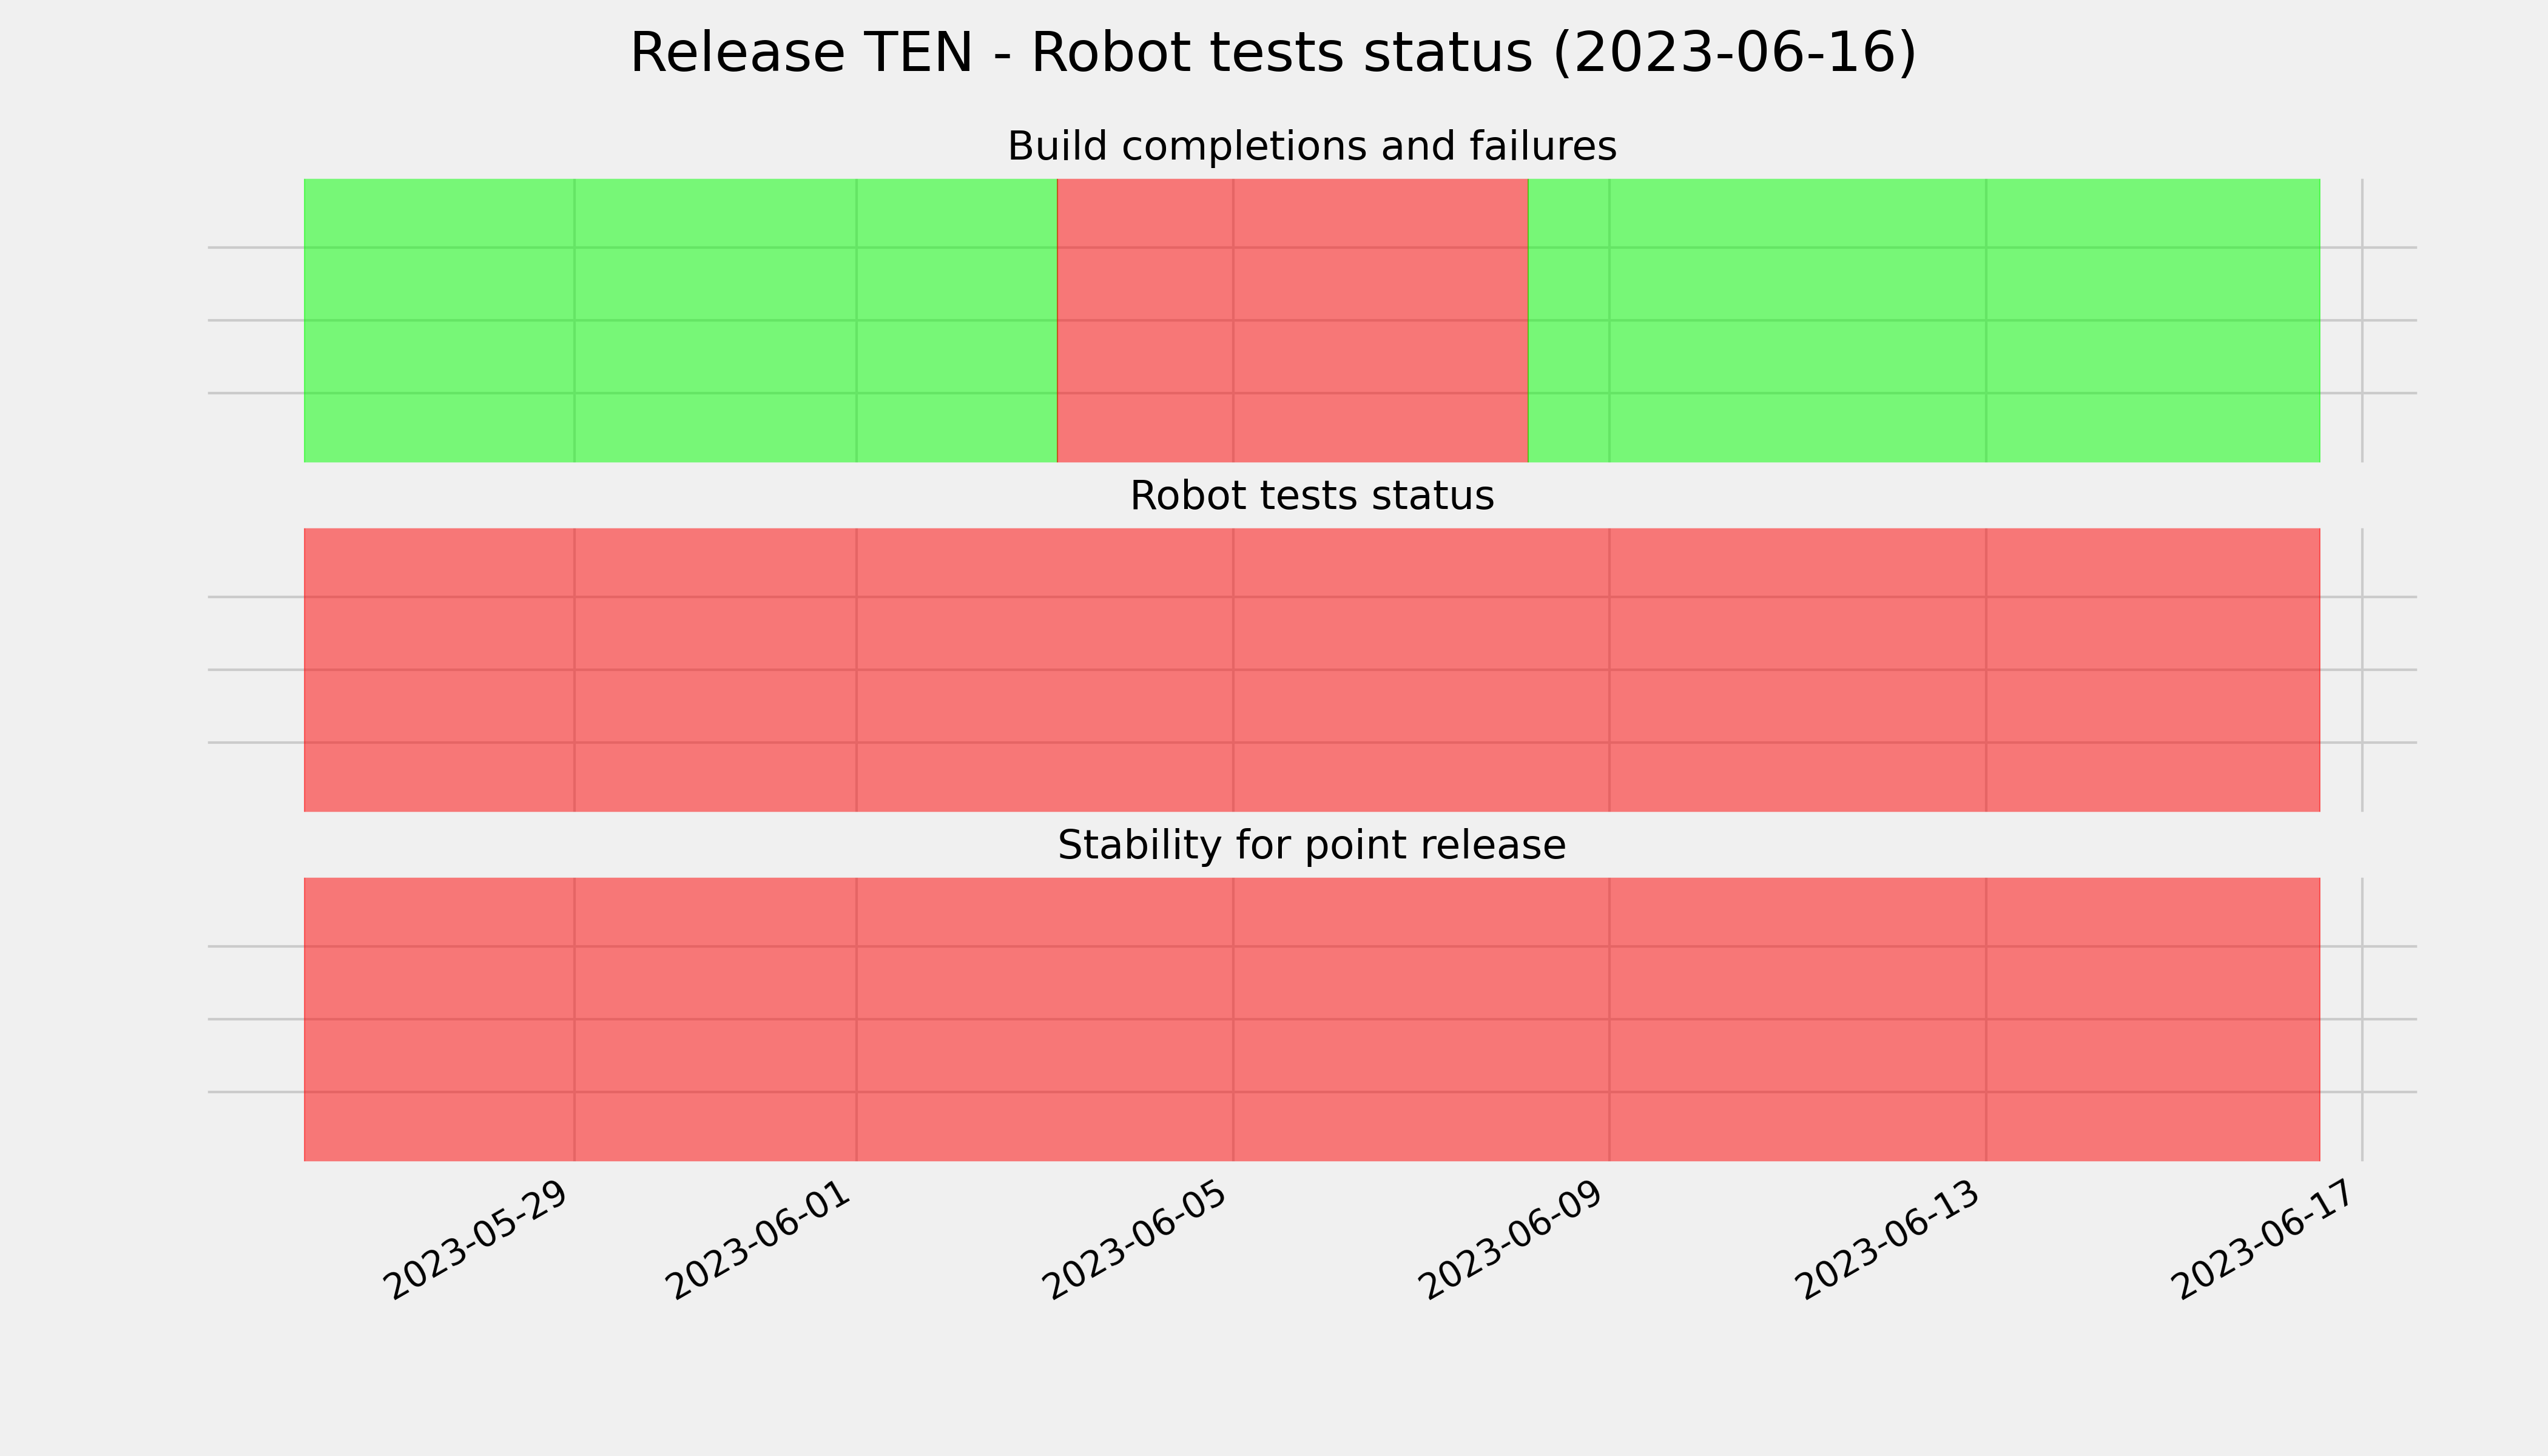2548x1456 pixels.
Task: Click the red-to-green boundary in the build chart
Action: tap(1528, 320)
